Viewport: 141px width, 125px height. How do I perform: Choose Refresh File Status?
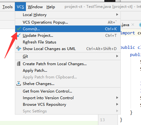click(68, 42)
